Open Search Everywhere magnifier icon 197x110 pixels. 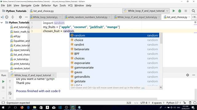(193, 11)
